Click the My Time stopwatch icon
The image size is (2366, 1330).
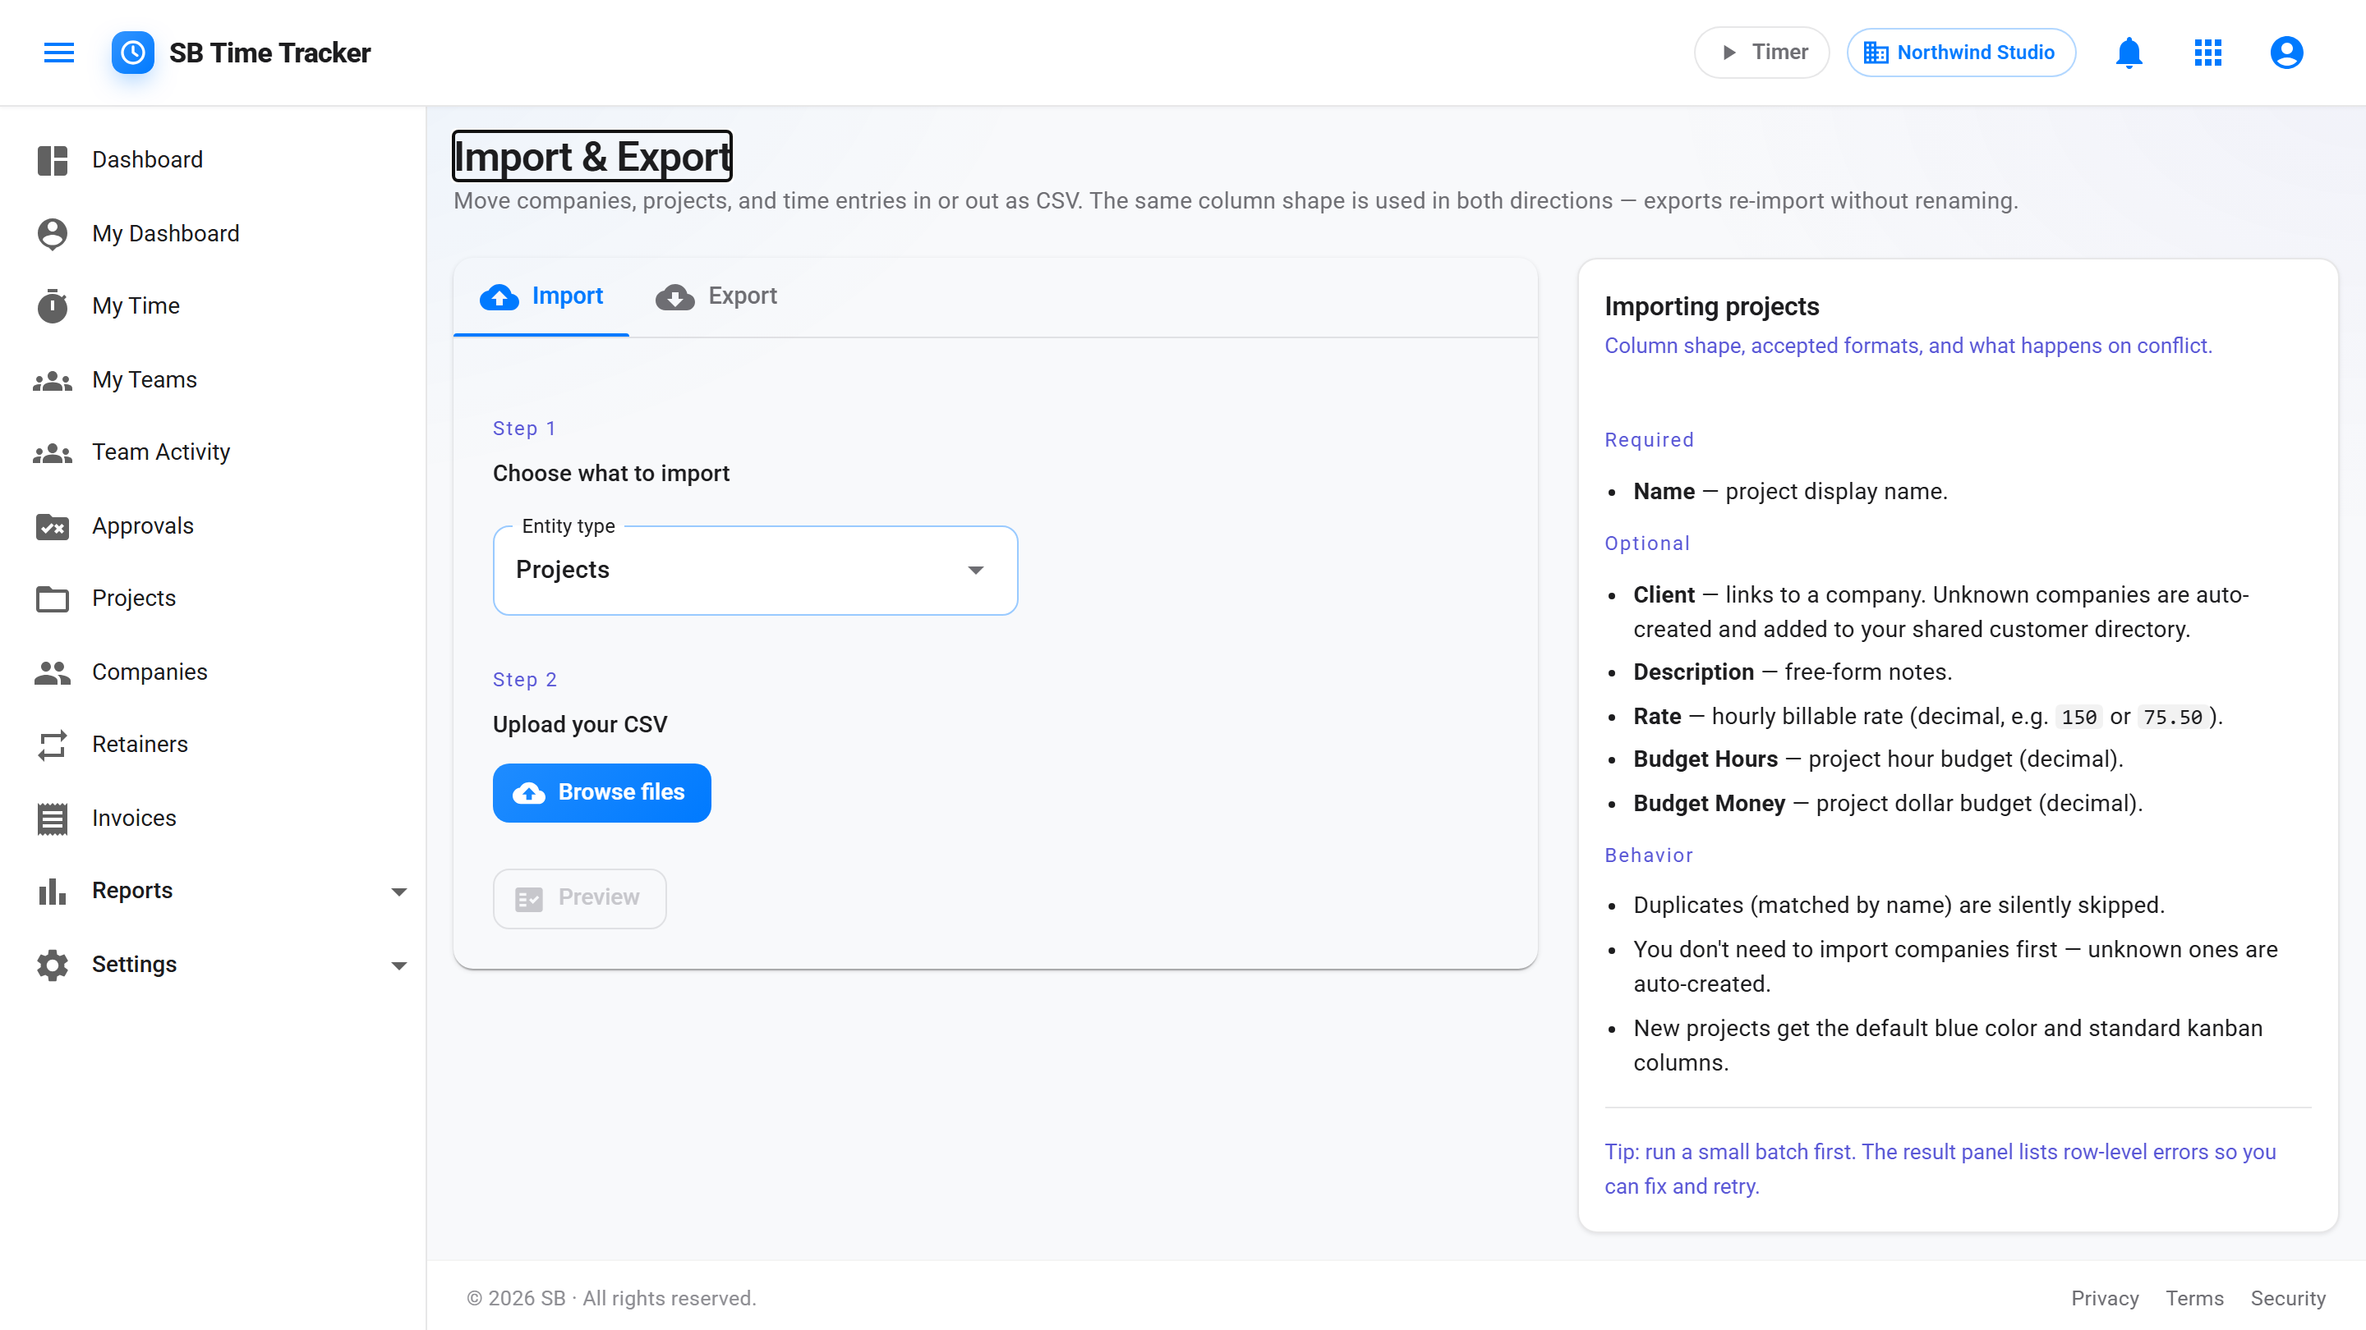(53, 305)
